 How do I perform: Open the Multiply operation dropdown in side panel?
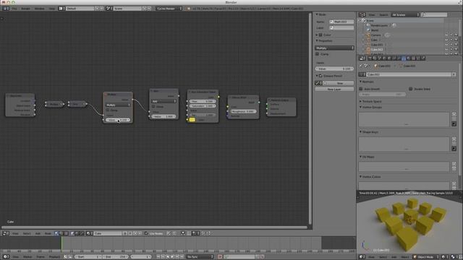[334, 48]
